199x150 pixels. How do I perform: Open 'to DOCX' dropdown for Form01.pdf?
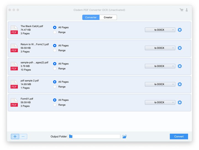[x=160, y=102]
